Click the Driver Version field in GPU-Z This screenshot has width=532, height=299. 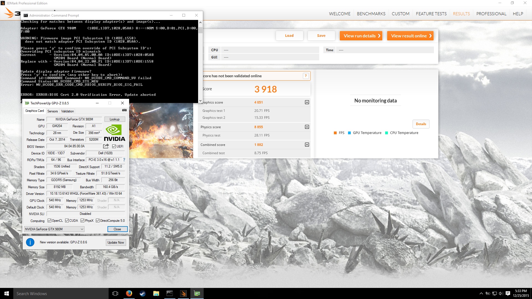coord(86,194)
